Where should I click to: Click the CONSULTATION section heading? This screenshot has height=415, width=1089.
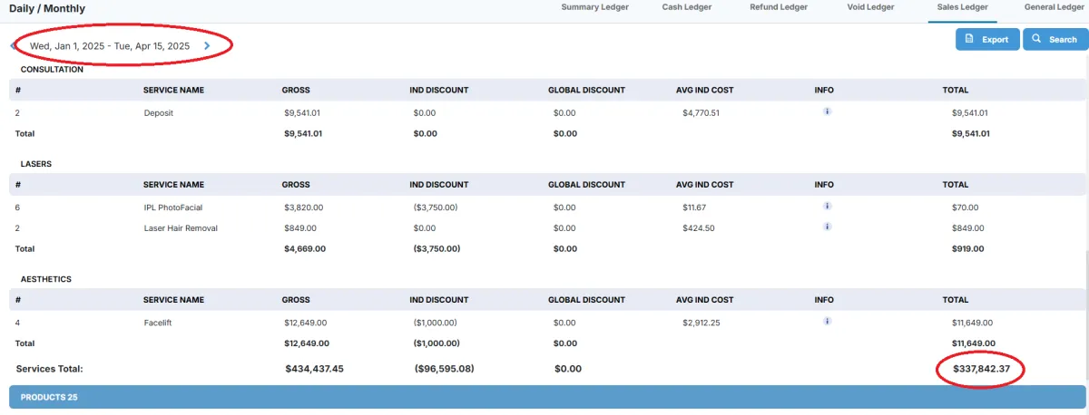coord(52,70)
